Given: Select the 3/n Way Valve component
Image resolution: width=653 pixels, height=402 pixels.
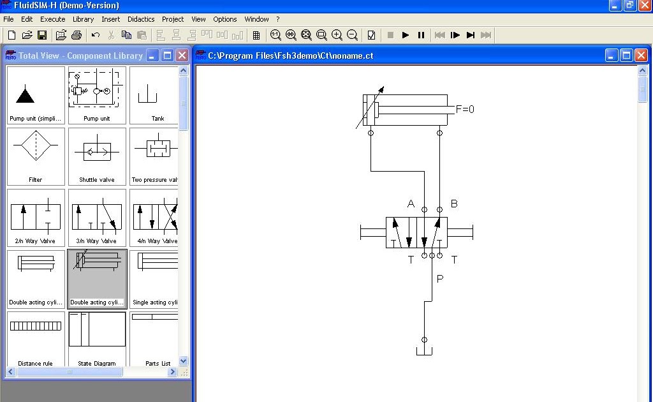Looking at the screenshot, I should [97, 218].
